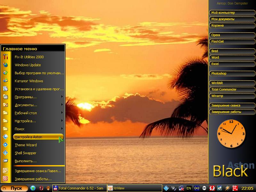Launch Total Commander from the side panel
This screenshot has height=192, width=256.
point(232,89)
